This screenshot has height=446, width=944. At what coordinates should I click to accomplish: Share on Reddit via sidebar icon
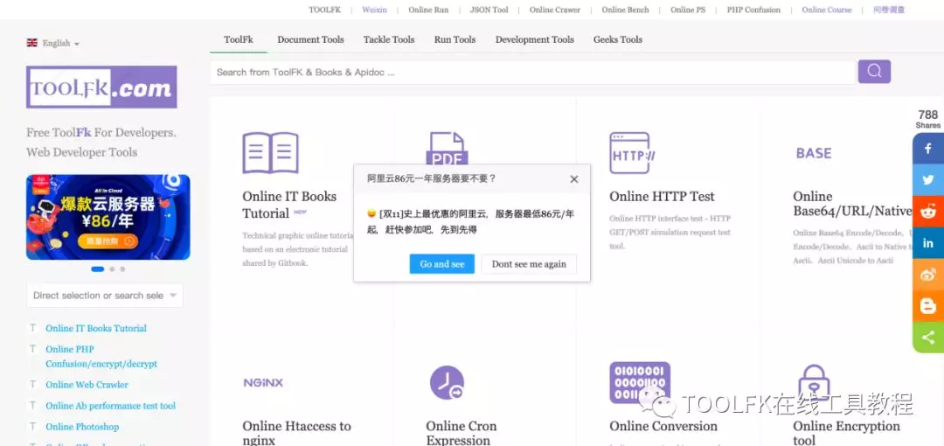click(928, 212)
